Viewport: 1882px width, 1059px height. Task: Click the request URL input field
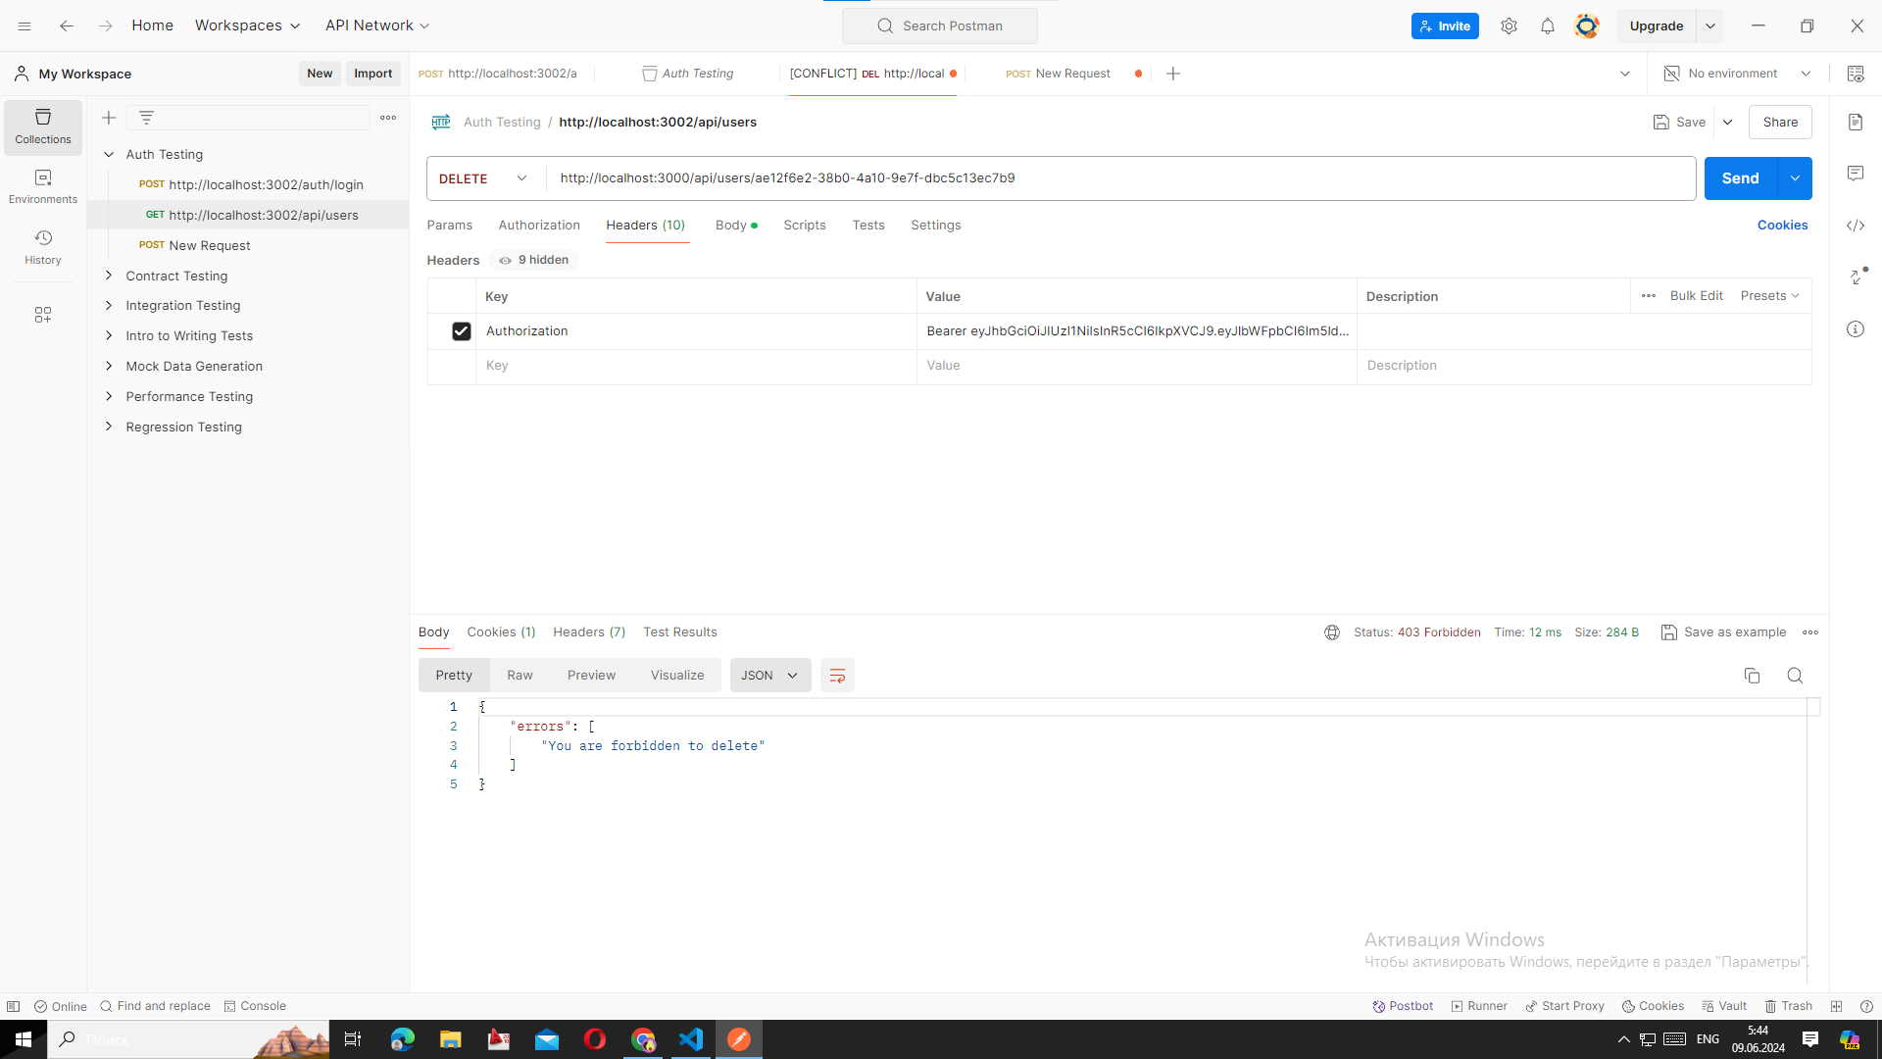point(980,178)
